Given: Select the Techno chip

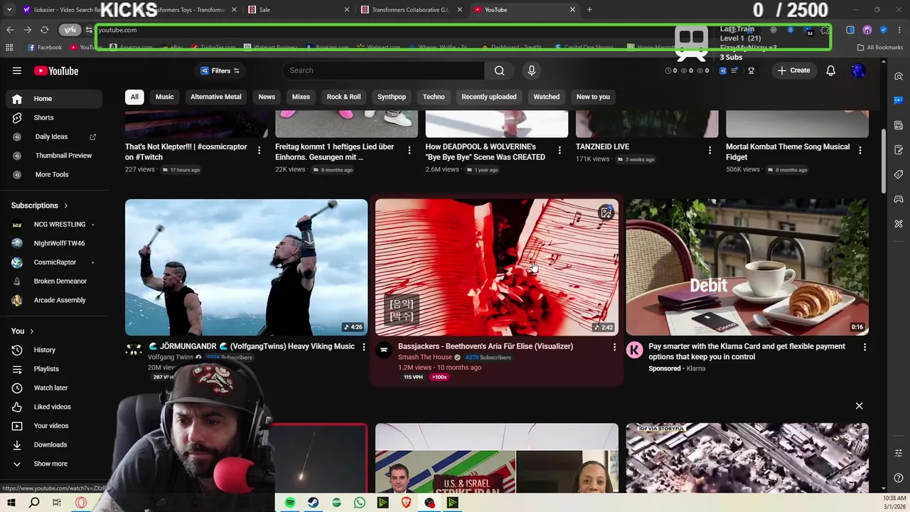Looking at the screenshot, I should point(434,97).
